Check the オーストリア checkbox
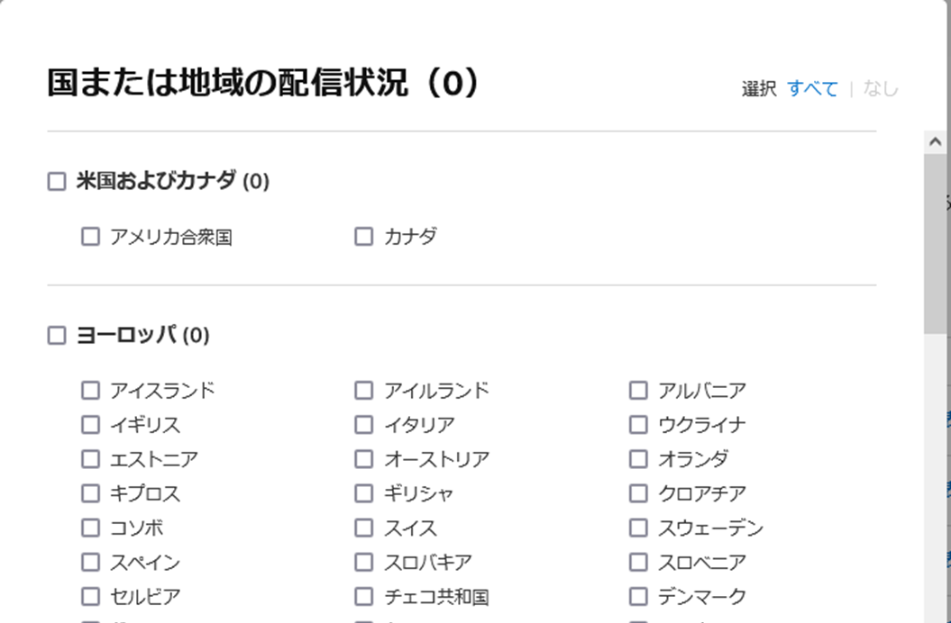This screenshot has height=623, width=951. pos(364,459)
